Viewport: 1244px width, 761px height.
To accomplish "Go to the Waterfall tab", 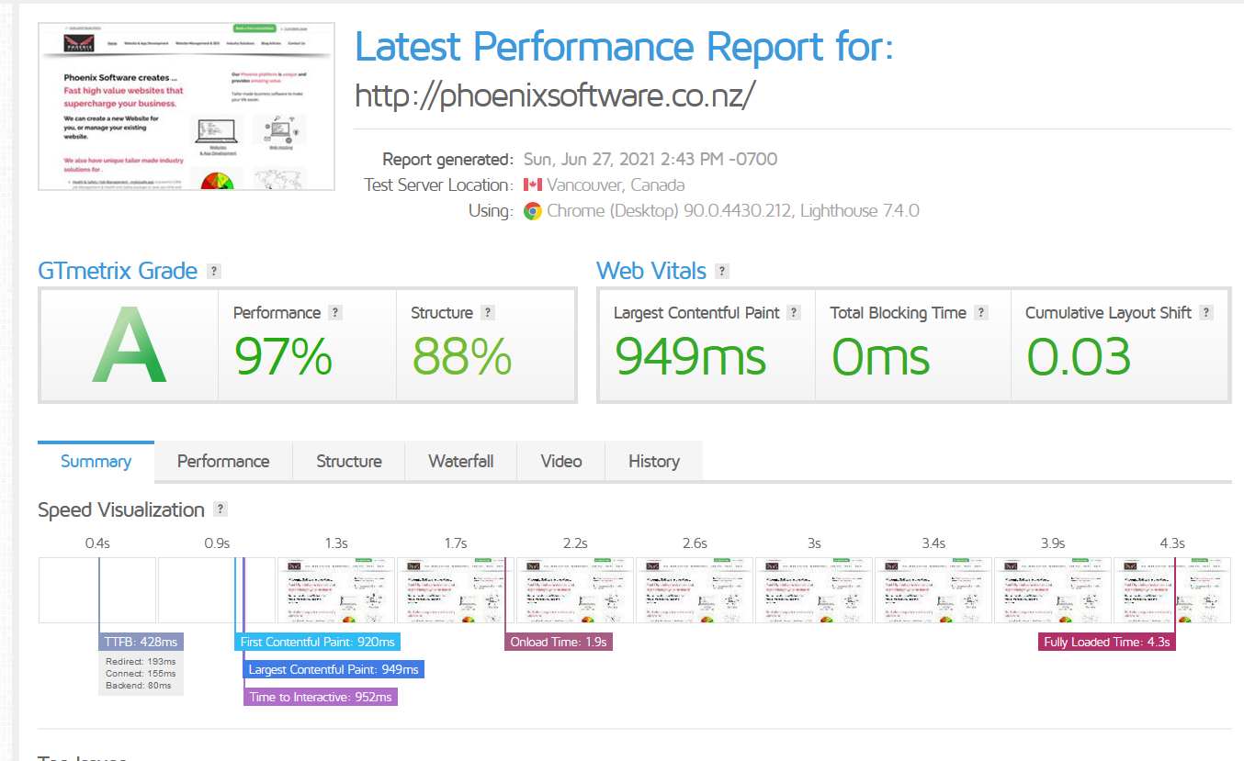I will pyautogui.click(x=461, y=461).
